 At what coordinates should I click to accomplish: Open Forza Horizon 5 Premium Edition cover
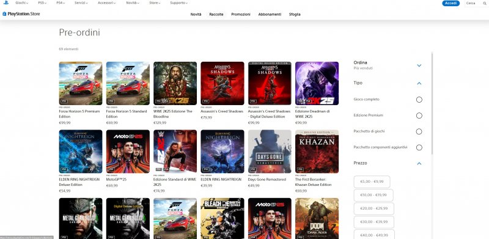tap(81, 83)
